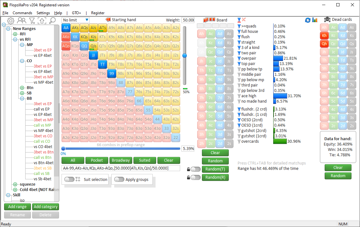Expand the squeeze category in range tree
The image size is (360, 227).
(15, 184)
